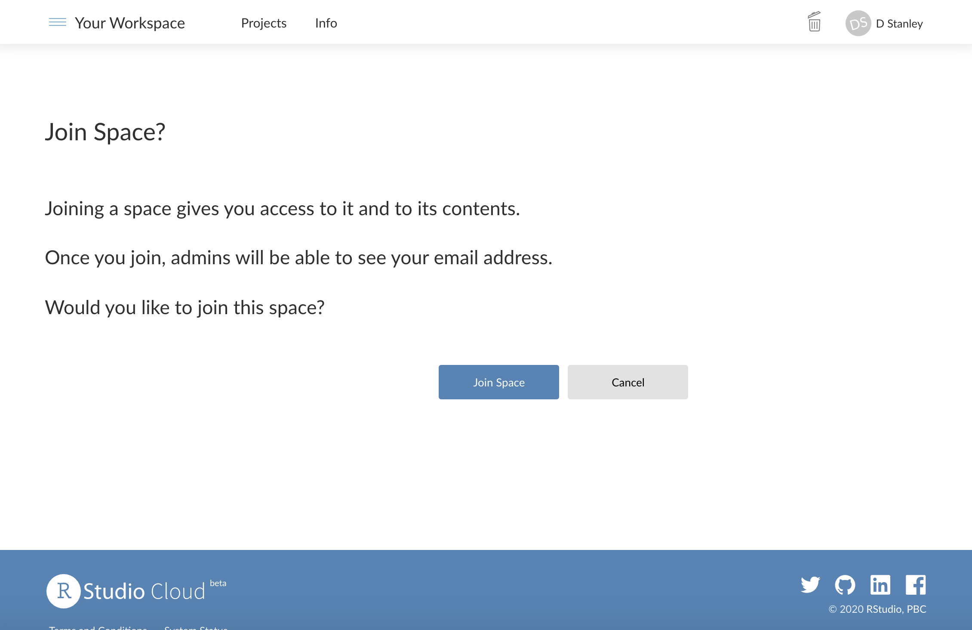Click the 'Join Space?' heading
Viewport: 972px width, 630px height.
[x=105, y=132]
